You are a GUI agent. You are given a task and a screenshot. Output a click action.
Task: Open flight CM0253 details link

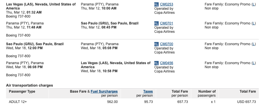point(166,4)
